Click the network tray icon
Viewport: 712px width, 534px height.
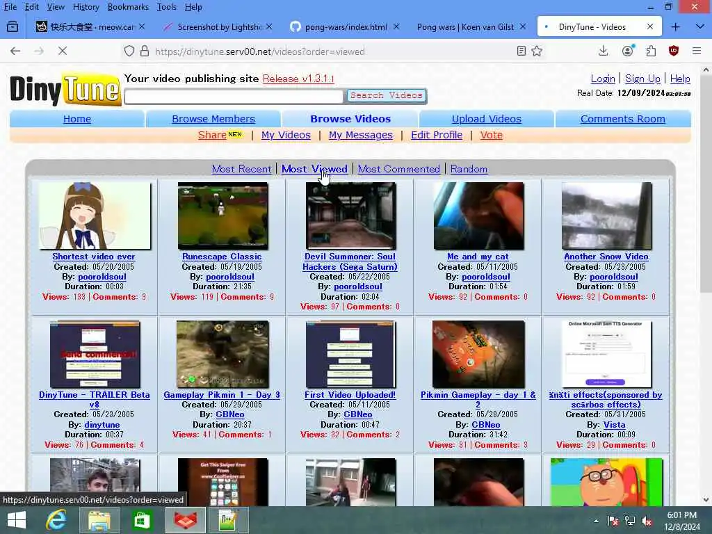click(630, 521)
